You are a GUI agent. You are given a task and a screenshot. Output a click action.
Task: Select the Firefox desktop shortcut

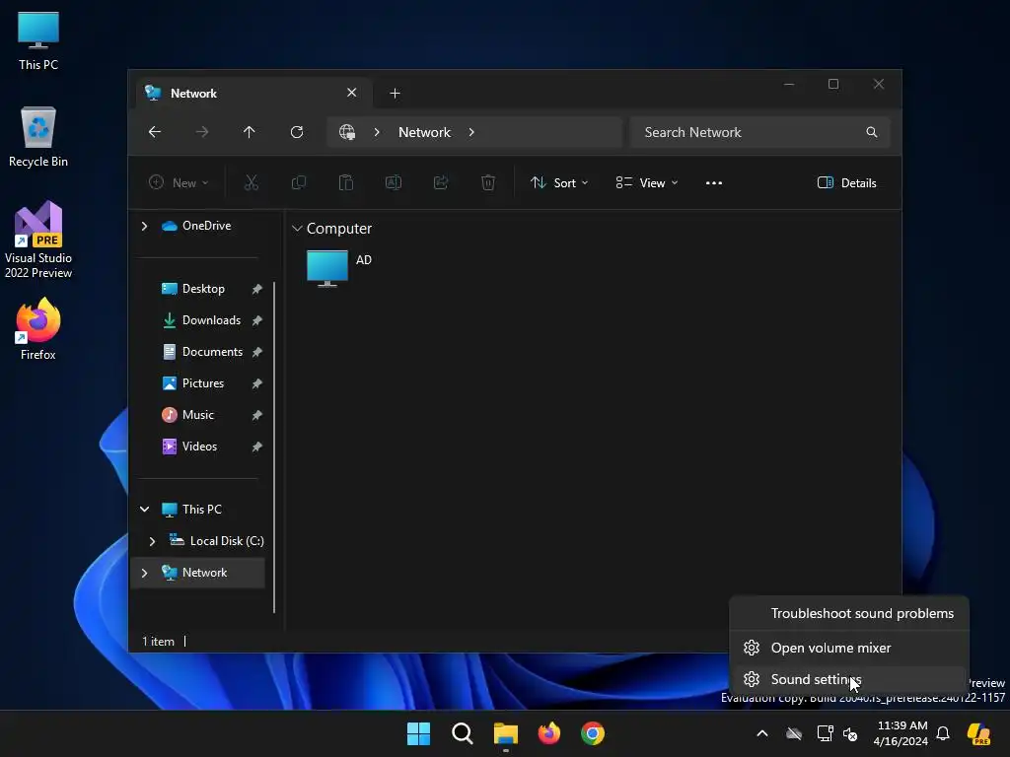38,329
